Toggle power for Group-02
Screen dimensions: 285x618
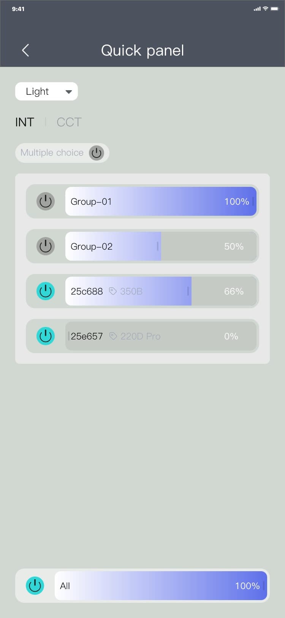[x=46, y=246]
